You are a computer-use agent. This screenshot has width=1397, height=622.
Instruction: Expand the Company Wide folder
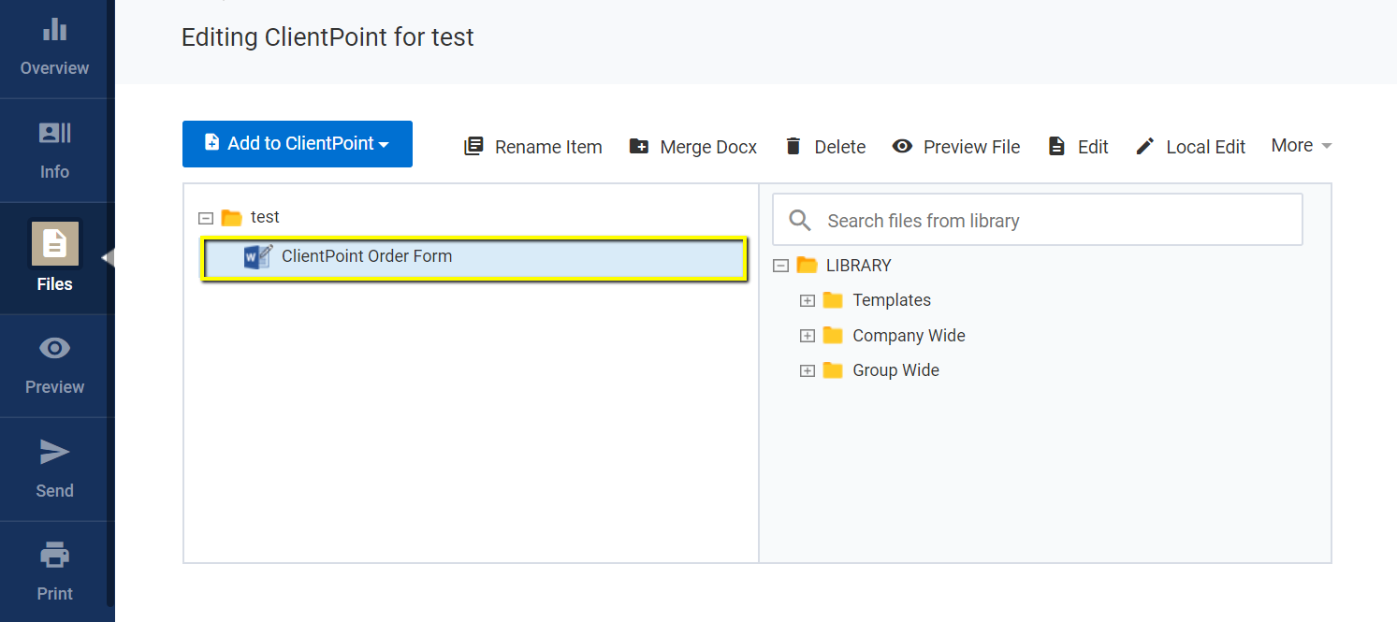808,336
